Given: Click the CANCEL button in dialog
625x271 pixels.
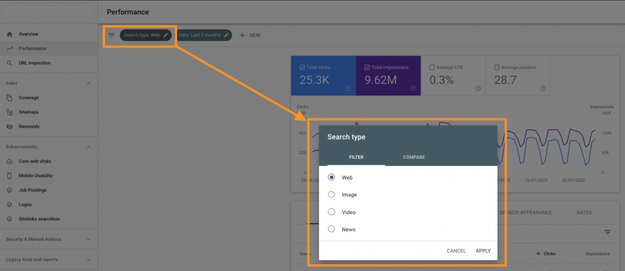Looking at the screenshot, I should point(456,251).
